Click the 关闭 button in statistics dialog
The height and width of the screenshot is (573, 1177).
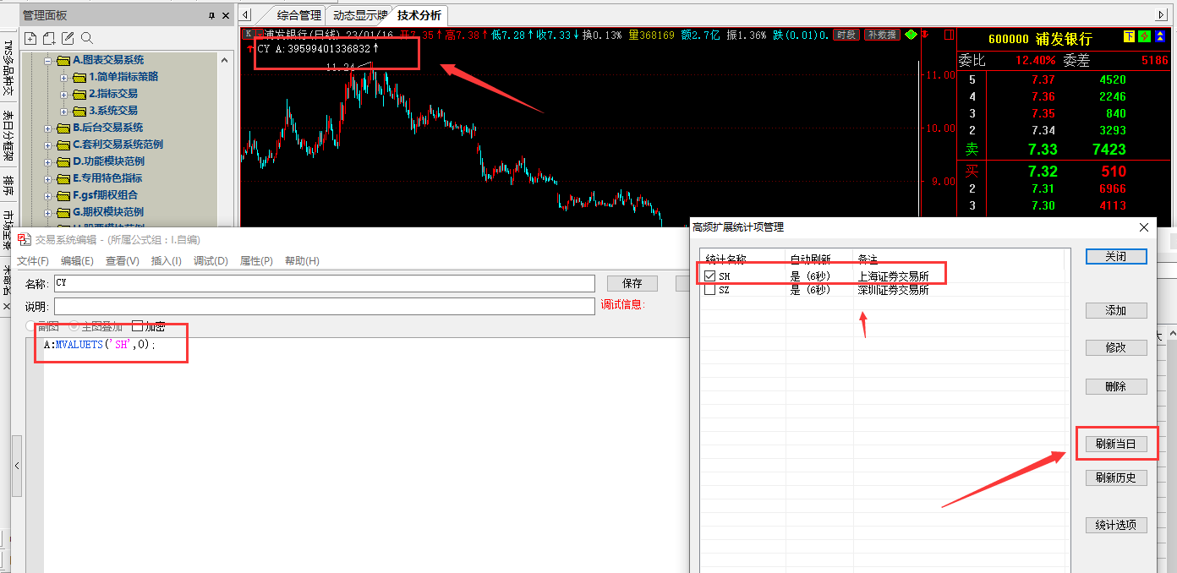click(1116, 256)
